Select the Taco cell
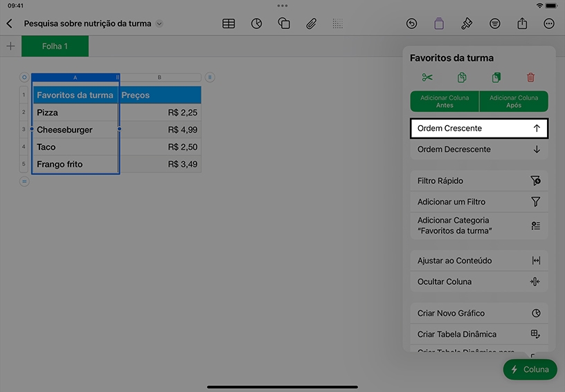This screenshot has height=392, width=565. point(75,147)
